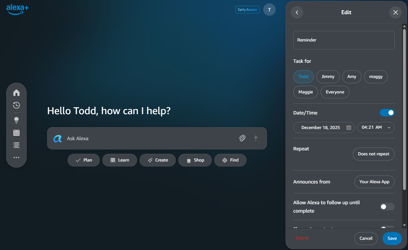
Task: Open the Does not repeat selector
Action: click(x=373, y=154)
